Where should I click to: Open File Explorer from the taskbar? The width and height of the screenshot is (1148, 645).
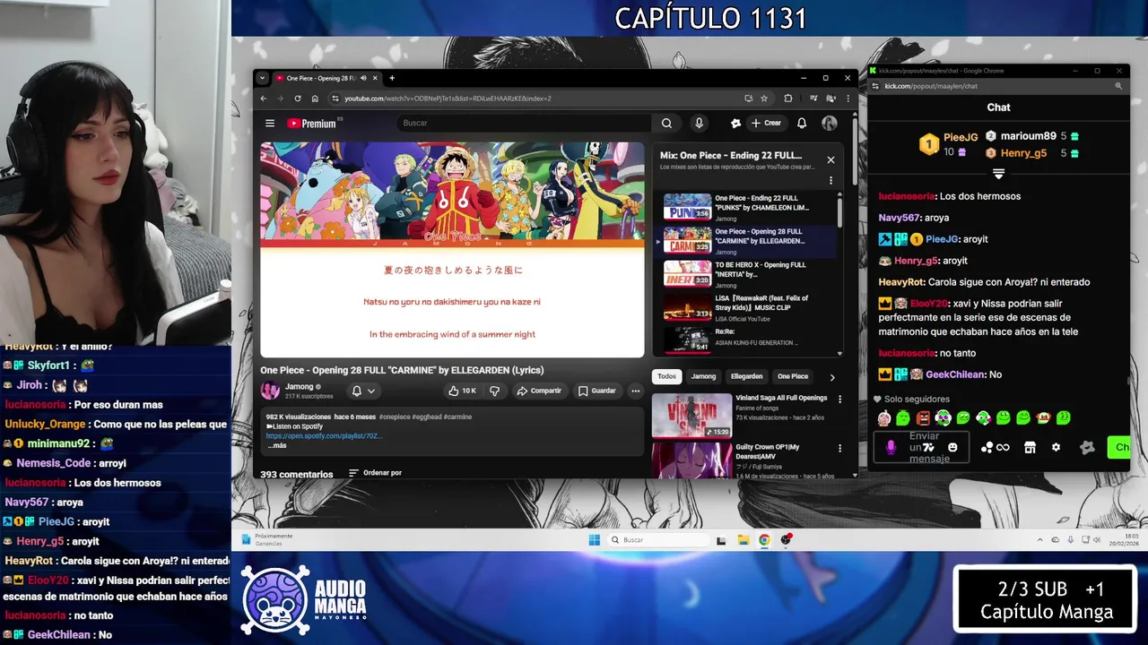coord(743,540)
